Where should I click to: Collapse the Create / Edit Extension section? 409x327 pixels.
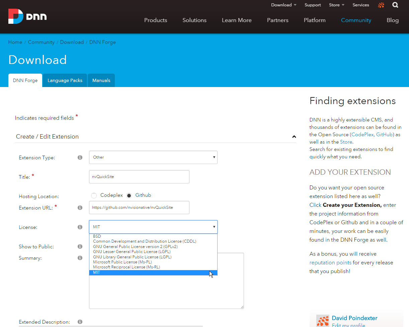click(x=294, y=137)
